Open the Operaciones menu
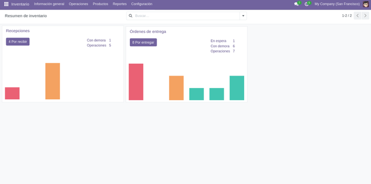The height and width of the screenshot is (184, 371). [x=78, y=4]
